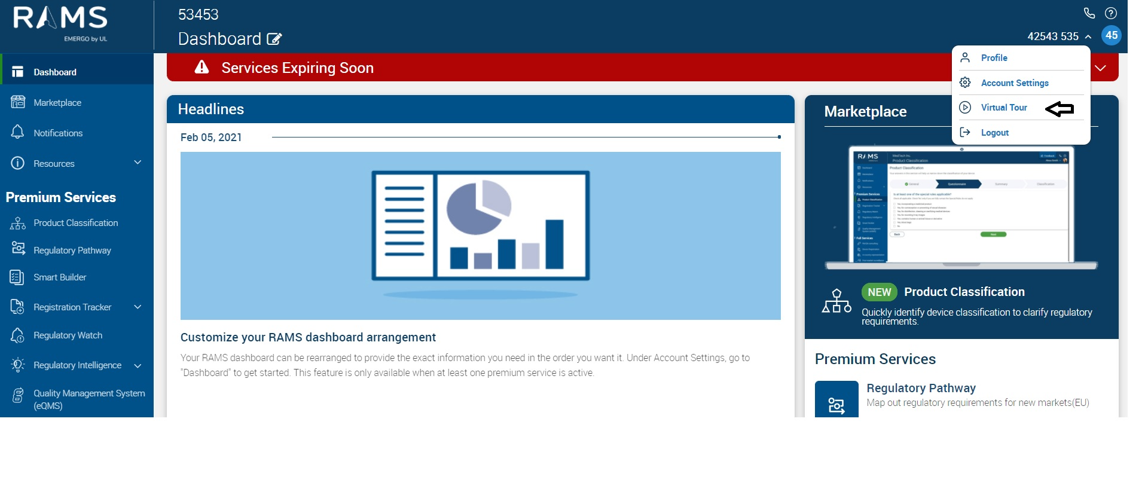Open Account Settings from the user menu
This screenshot has height=504, width=1148.
pos(1015,83)
